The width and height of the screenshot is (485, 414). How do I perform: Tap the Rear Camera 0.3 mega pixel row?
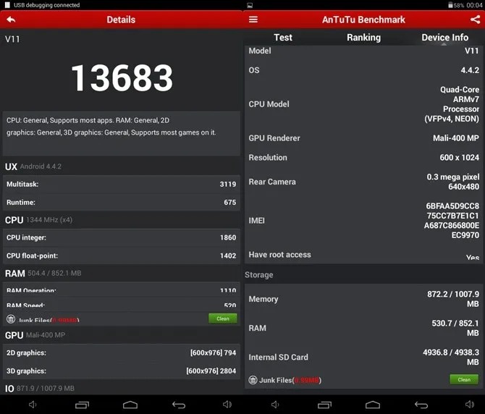(x=363, y=182)
